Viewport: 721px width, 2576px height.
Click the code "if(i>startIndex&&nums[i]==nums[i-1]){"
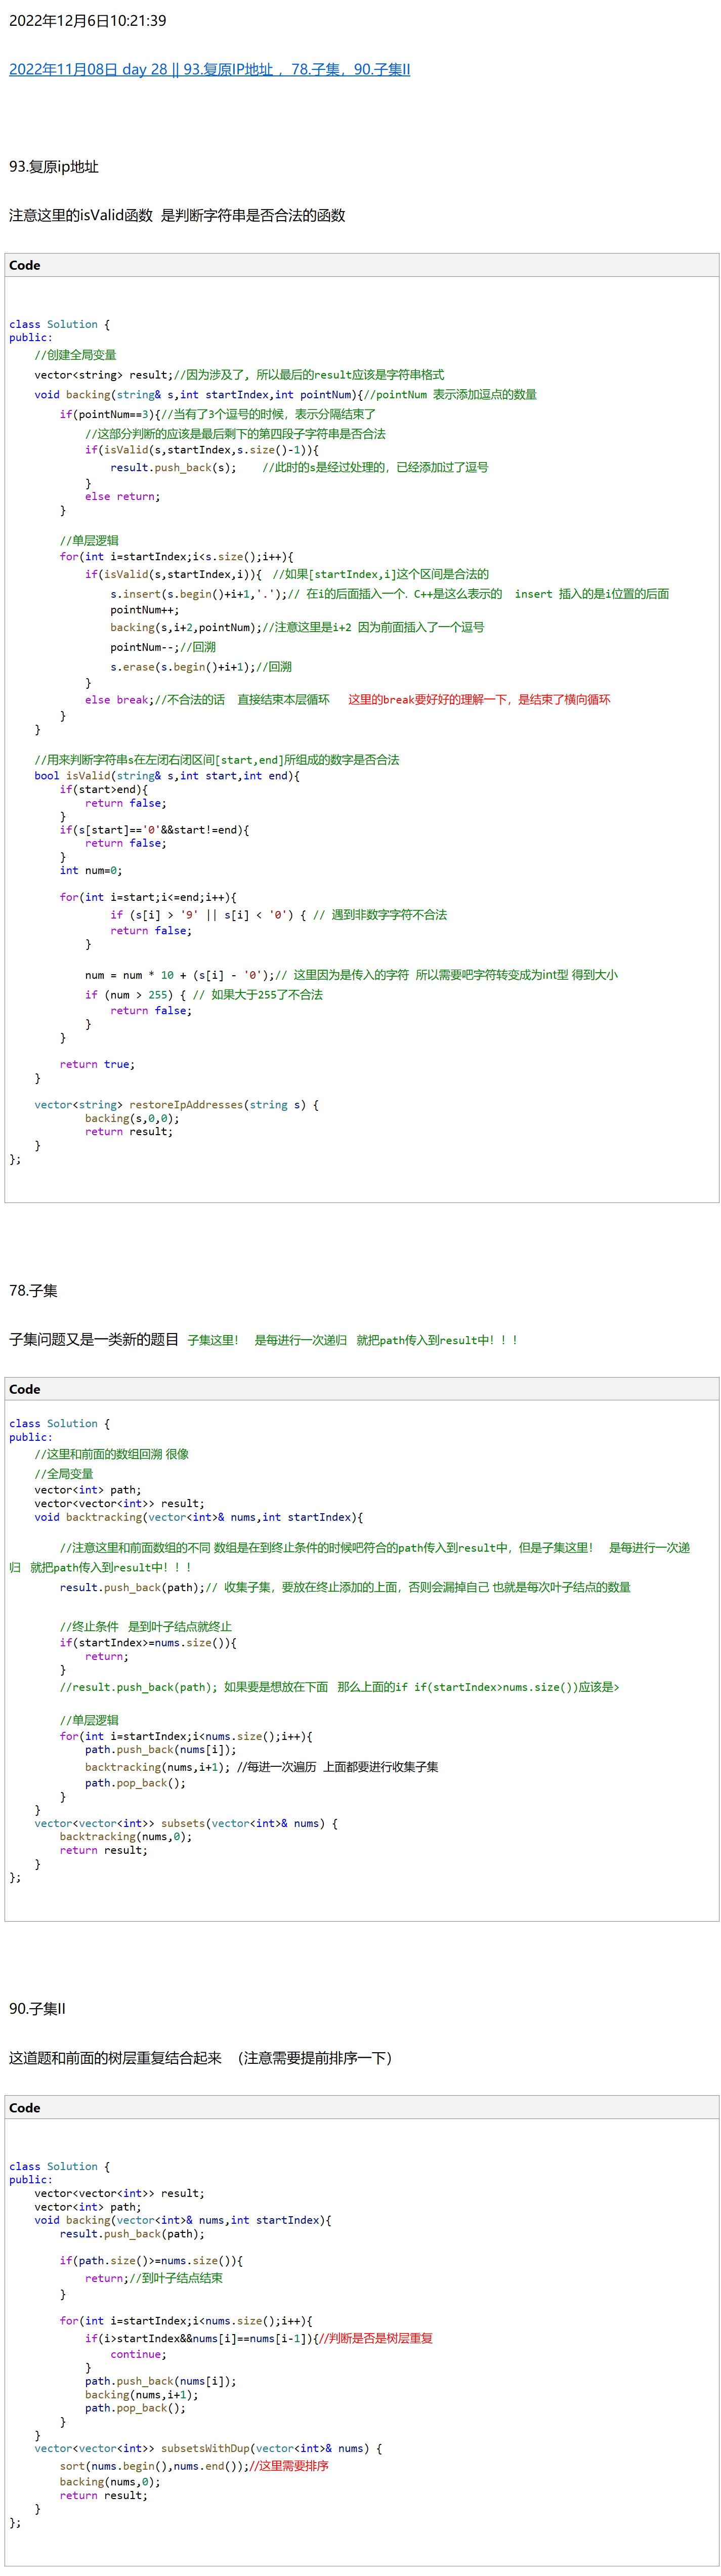(201, 2338)
